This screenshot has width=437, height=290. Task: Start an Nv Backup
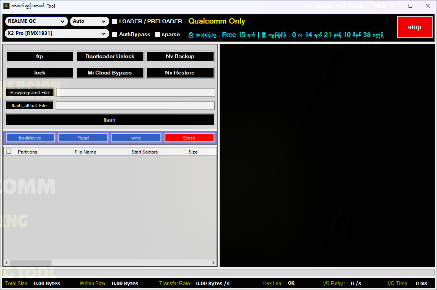pyautogui.click(x=180, y=56)
